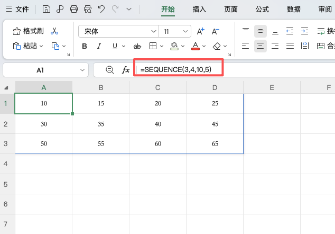Expand the borders dropdown arrow
This screenshot has height=234, width=335.
pos(162,46)
